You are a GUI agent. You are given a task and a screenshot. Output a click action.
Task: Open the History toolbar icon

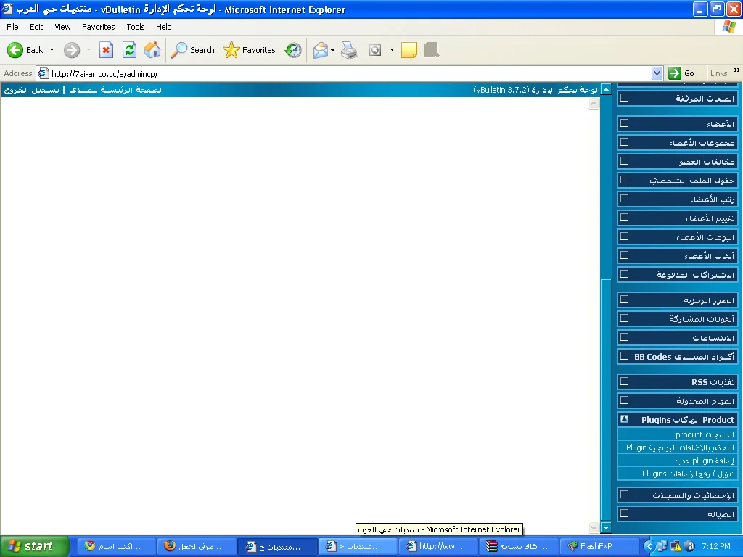(293, 50)
